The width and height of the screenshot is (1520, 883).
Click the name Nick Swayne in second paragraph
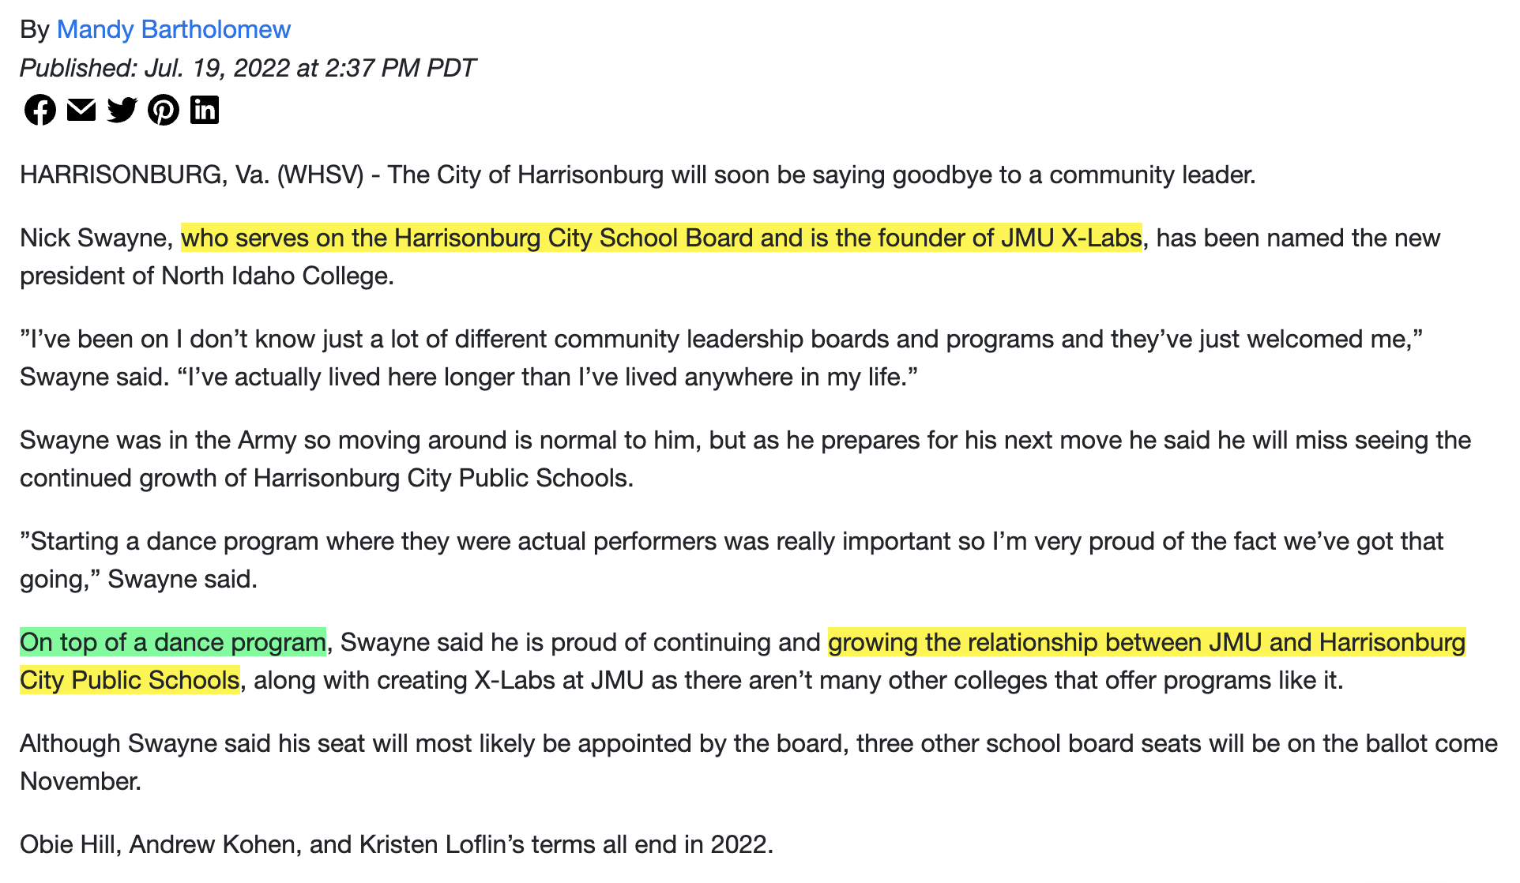click(95, 238)
